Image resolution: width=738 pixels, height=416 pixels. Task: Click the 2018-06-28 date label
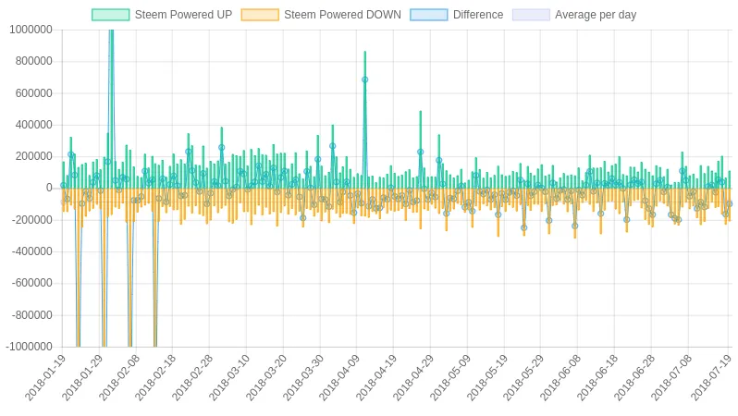point(634,377)
